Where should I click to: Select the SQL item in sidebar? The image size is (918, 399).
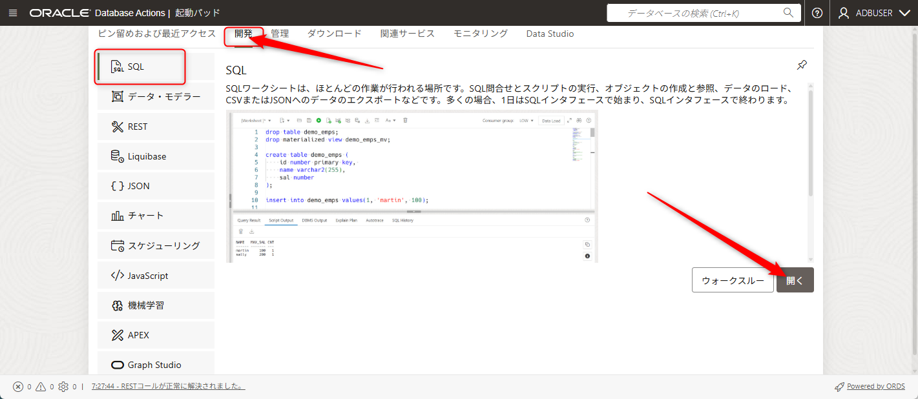coord(156,66)
